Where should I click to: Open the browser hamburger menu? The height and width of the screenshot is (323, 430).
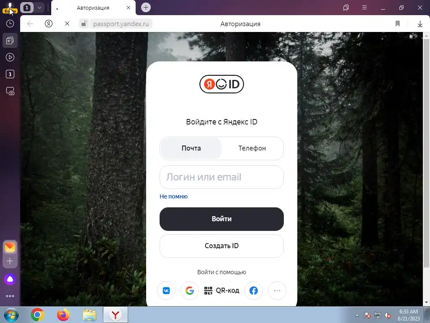(364, 8)
